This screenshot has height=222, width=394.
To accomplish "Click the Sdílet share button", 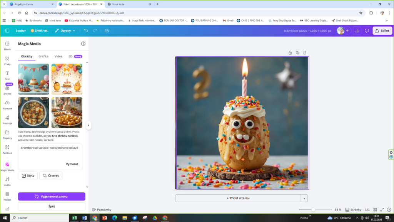I will [382, 30].
